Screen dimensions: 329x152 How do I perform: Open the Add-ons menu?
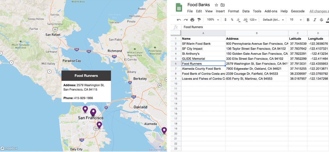(271, 11)
